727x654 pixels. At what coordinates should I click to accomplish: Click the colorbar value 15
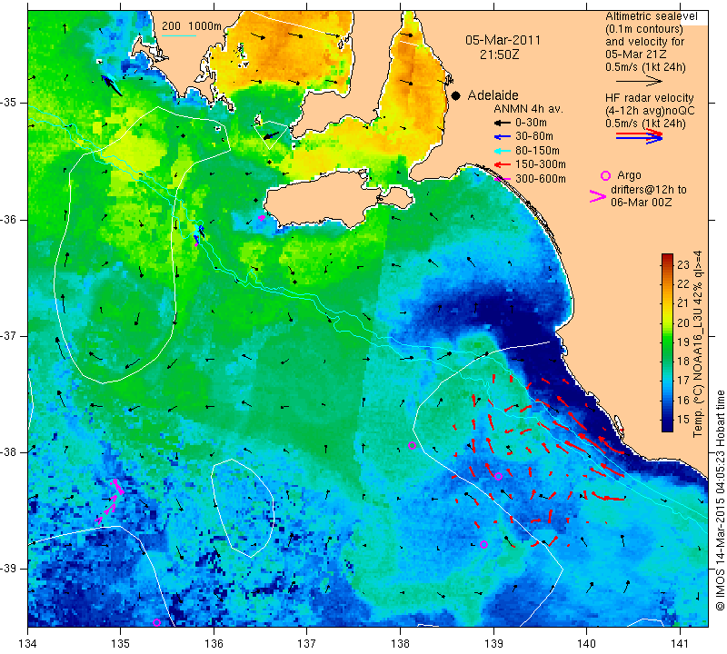[x=683, y=420]
